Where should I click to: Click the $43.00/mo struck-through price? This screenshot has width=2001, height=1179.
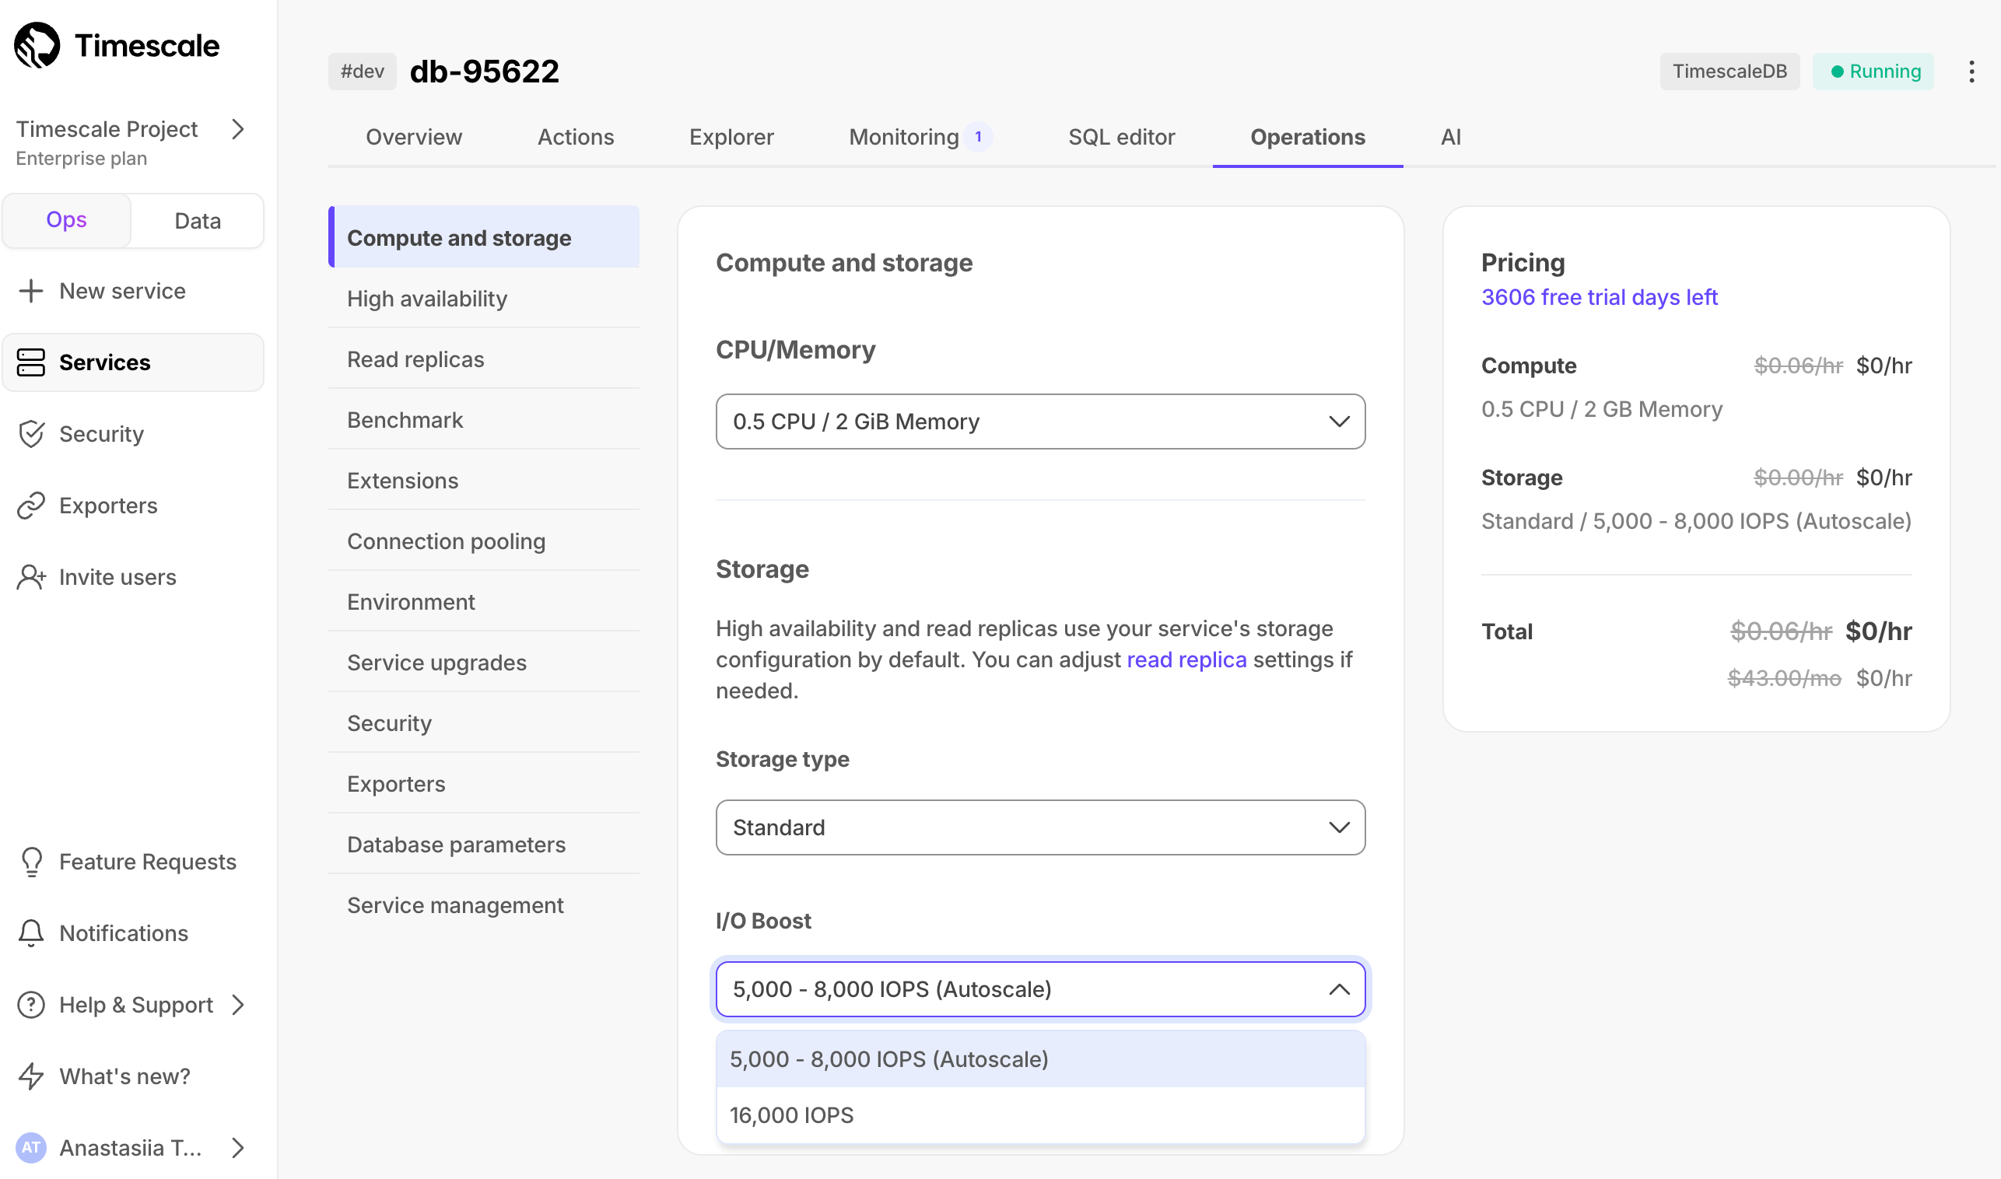(x=1783, y=678)
